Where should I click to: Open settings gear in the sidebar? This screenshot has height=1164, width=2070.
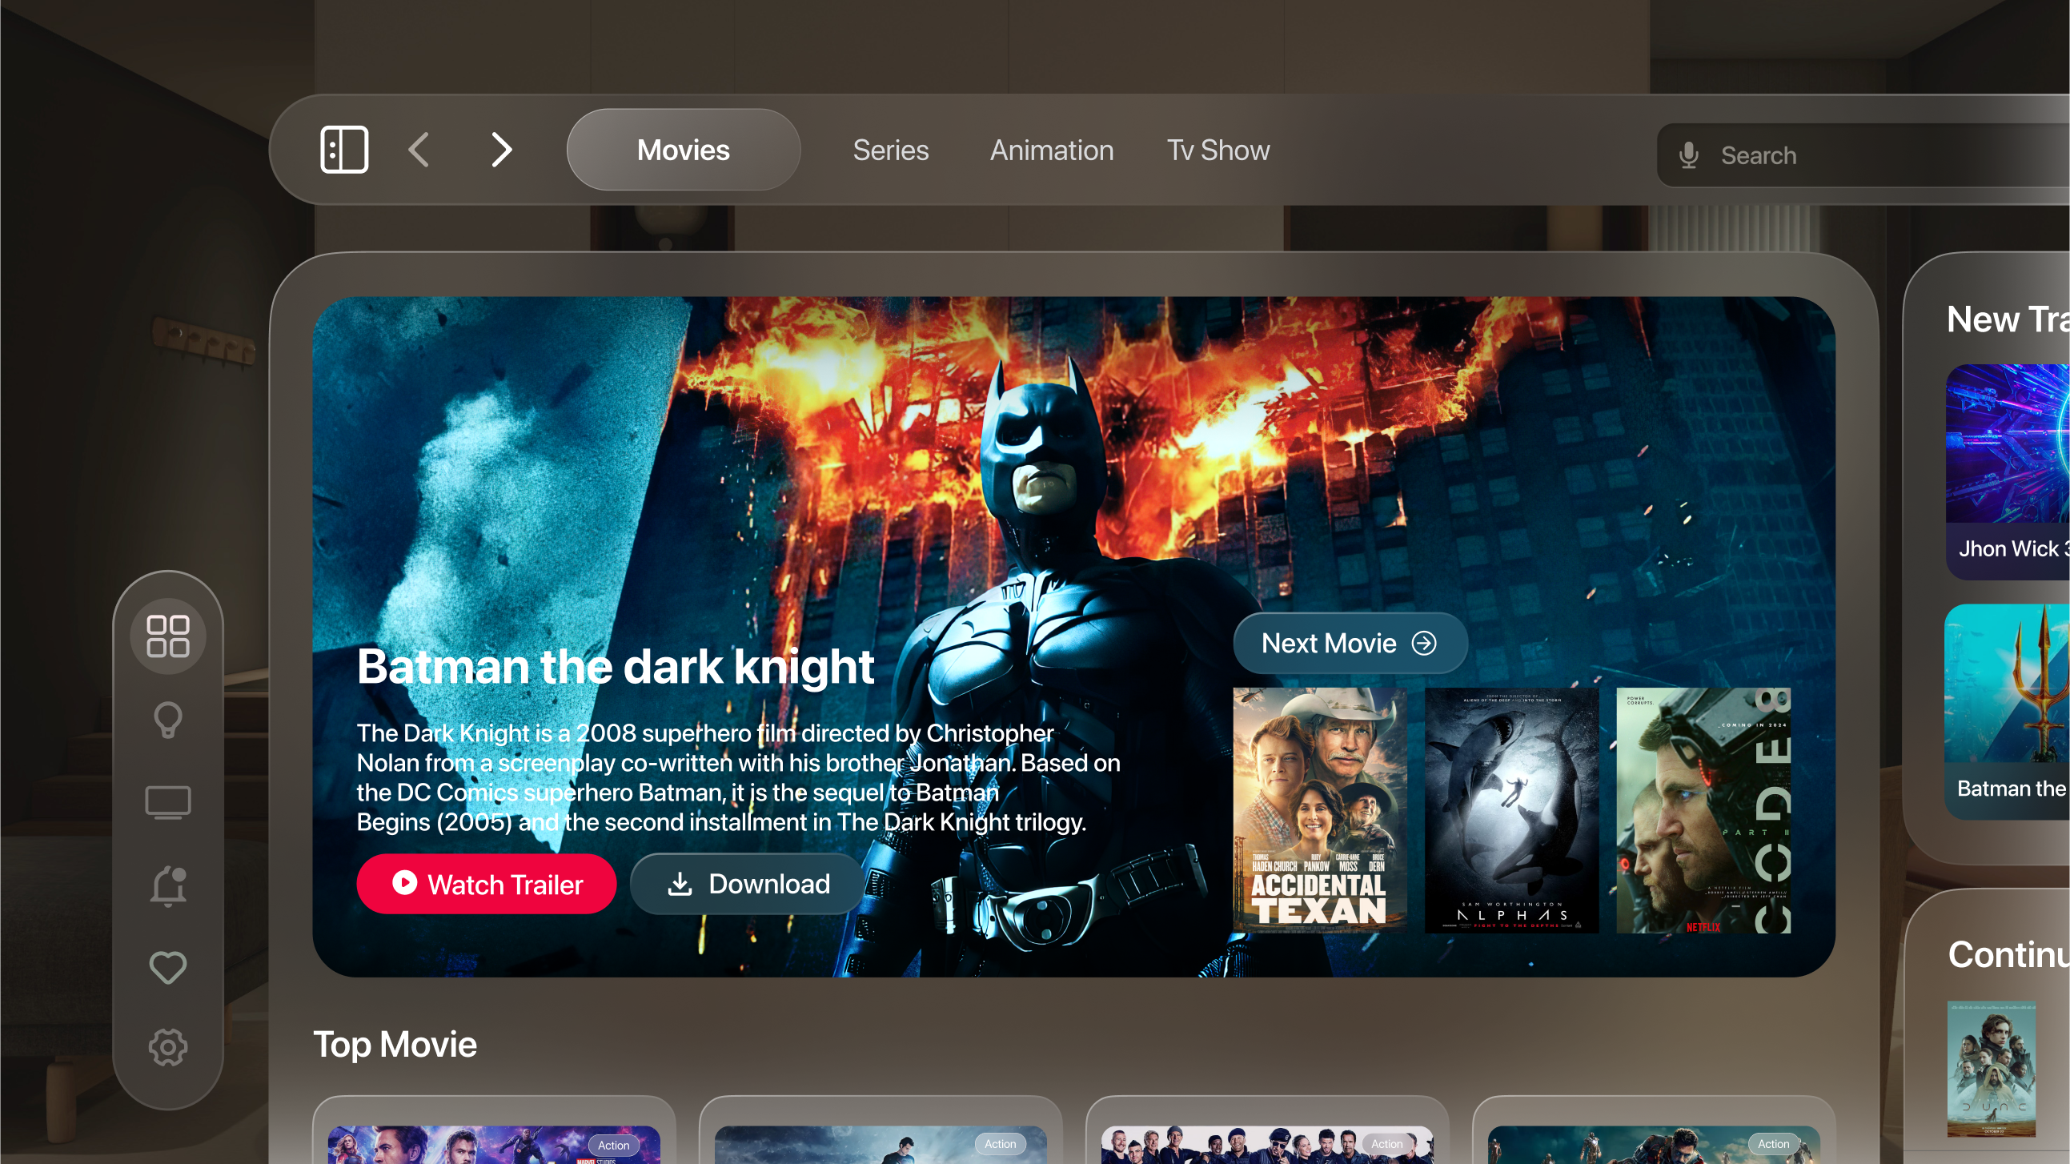click(x=167, y=1046)
